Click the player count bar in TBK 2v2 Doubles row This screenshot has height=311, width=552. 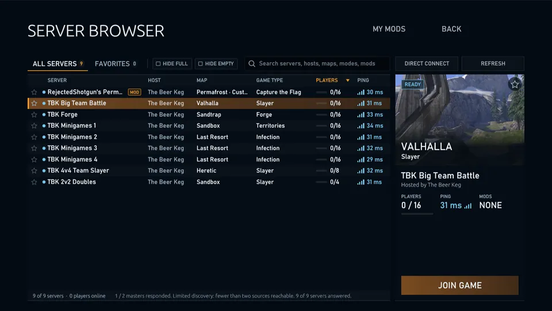pos(321,182)
